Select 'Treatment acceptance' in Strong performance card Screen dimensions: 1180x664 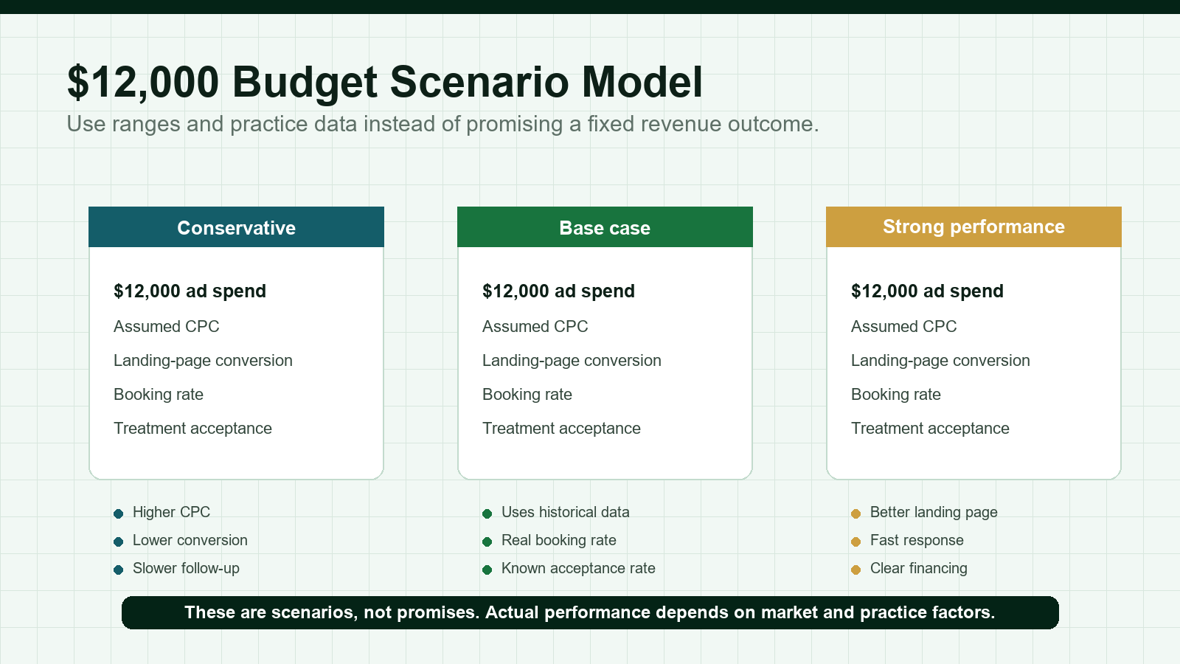click(930, 428)
